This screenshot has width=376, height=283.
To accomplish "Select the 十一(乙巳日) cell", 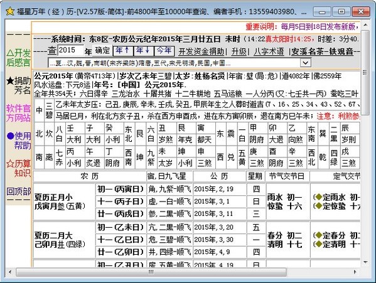I will (x=121, y=239).
